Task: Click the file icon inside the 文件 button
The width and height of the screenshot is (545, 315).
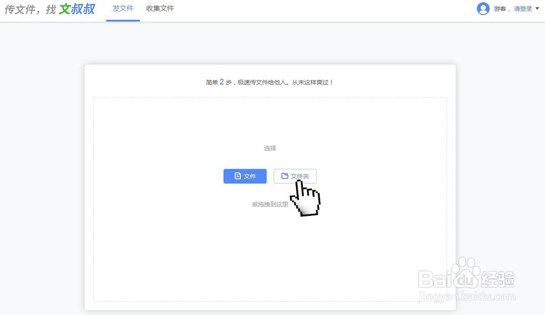Action: (238, 176)
